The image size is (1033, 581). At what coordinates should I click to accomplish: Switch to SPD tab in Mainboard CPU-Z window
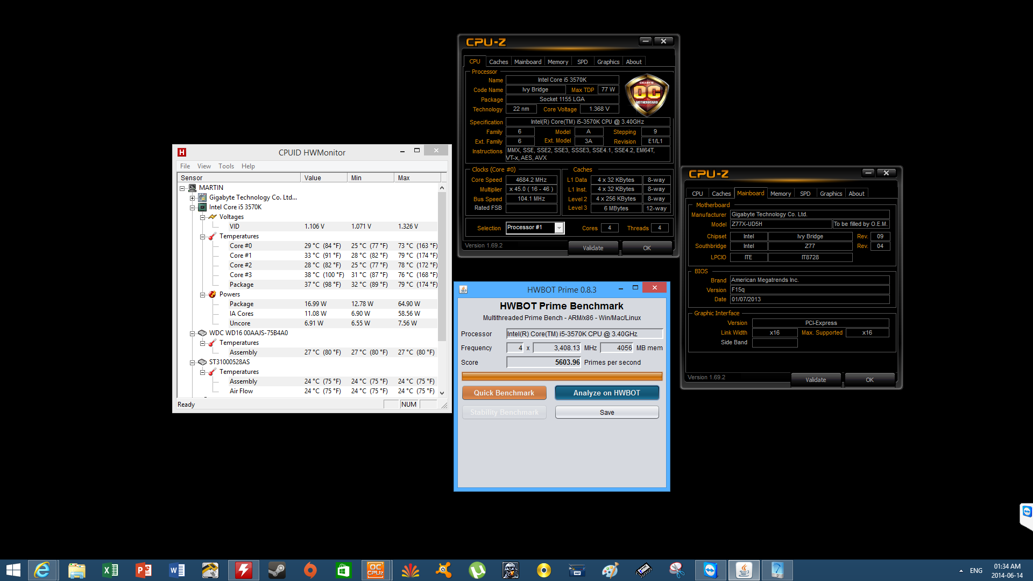coord(805,194)
